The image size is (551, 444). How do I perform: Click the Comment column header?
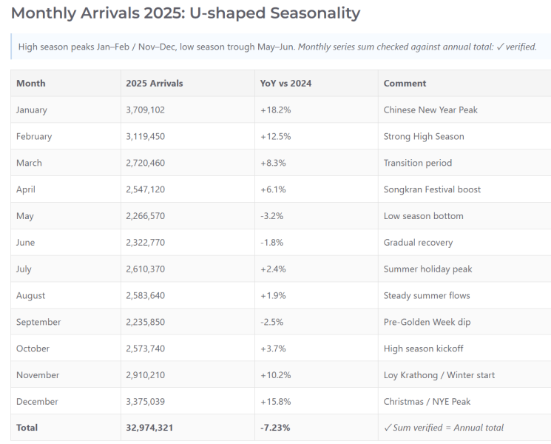(464, 84)
